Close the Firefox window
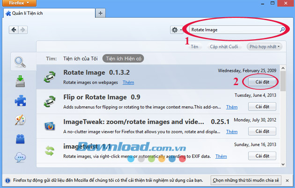The image size is (295, 188). coord(286,3)
